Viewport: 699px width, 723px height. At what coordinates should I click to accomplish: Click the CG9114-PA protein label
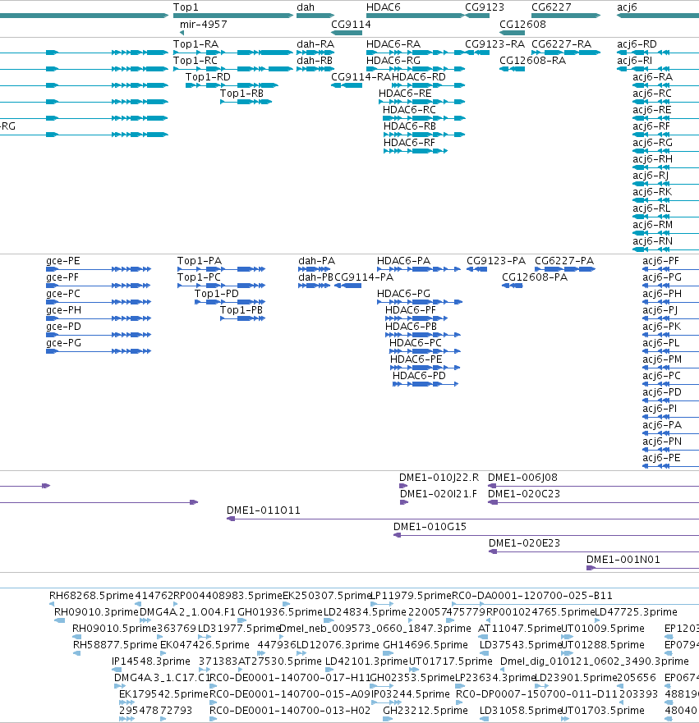coord(364,277)
